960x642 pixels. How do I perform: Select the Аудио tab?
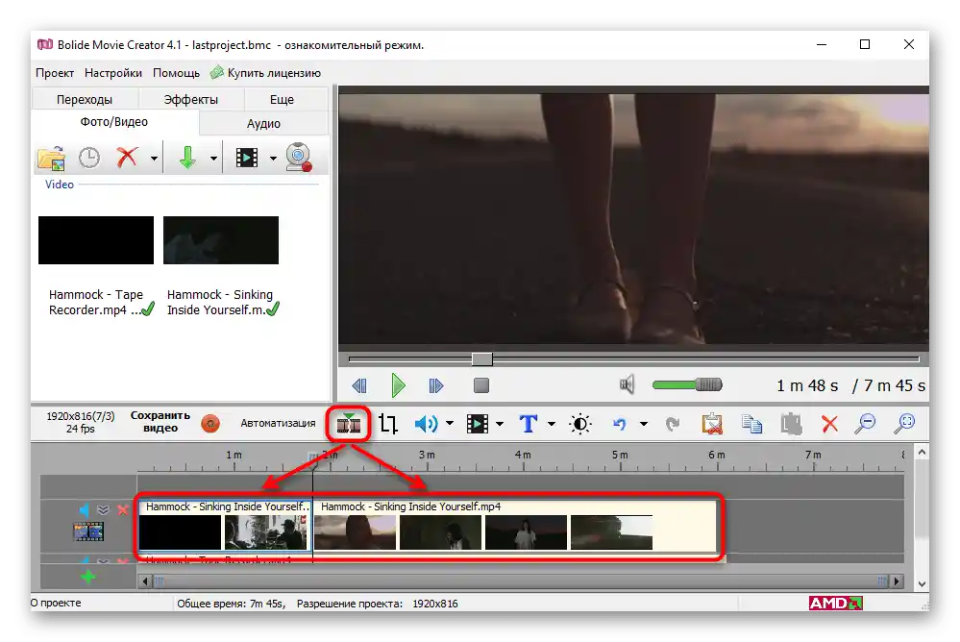coord(263,123)
